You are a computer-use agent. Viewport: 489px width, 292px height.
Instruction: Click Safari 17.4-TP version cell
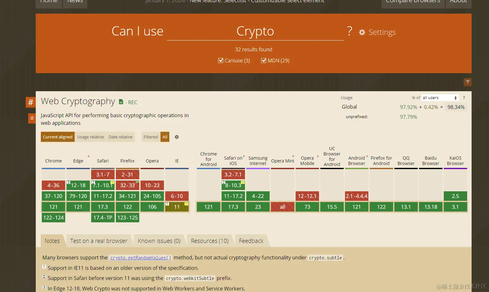point(103,218)
